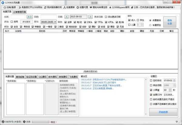Toggle the blacklist room 60 seconds checkbox
Image resolution: width=182 pixels, height=125 pixels.
(x=151, y=90)
